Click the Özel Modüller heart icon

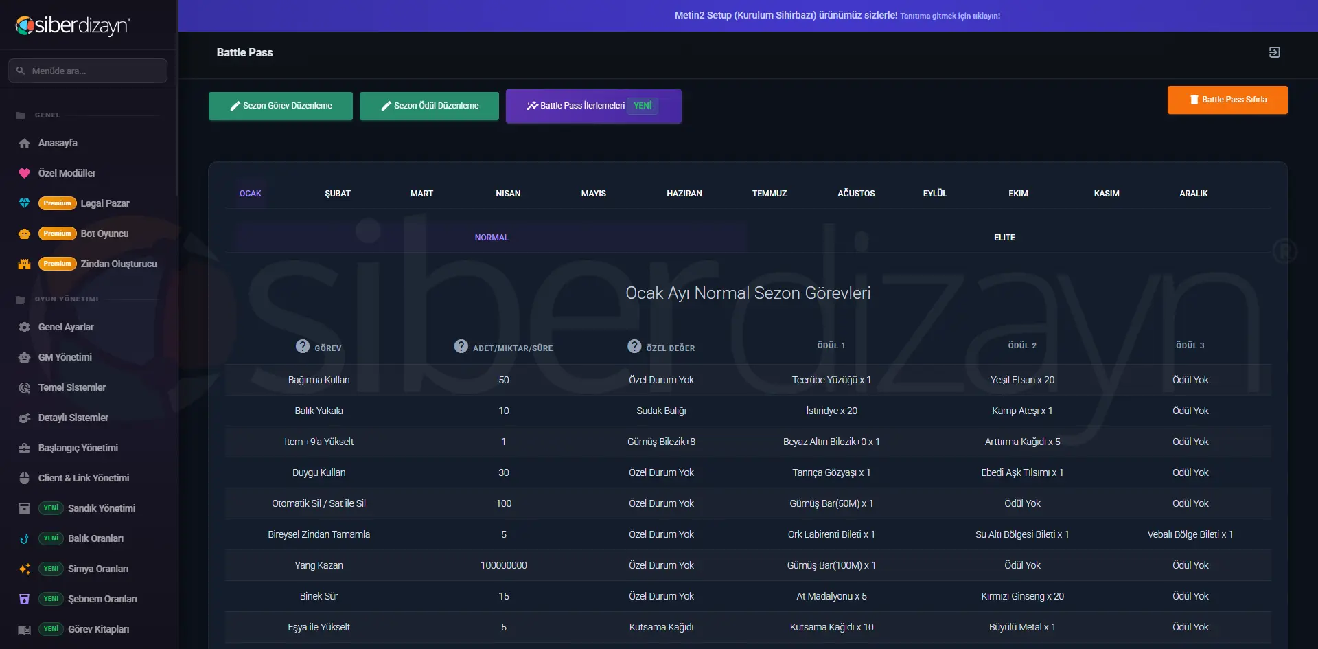[24, 173]
